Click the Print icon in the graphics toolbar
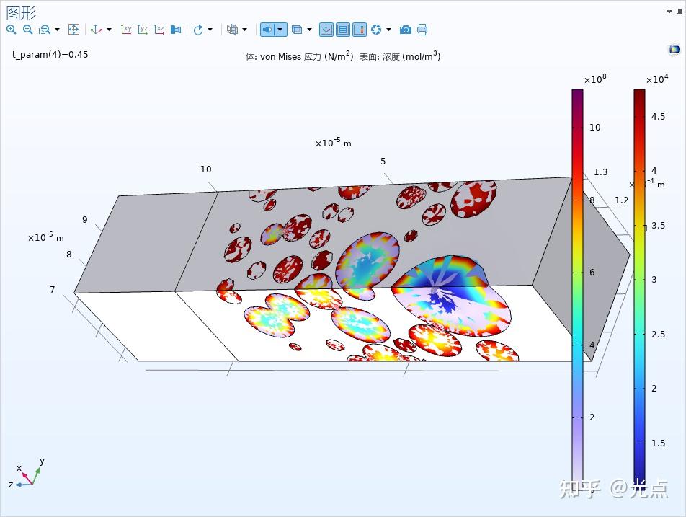The width and height of the screenshot is (686, 517). 422,30
